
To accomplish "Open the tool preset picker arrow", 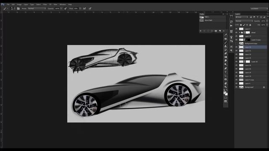I will [x=8, y=8].
